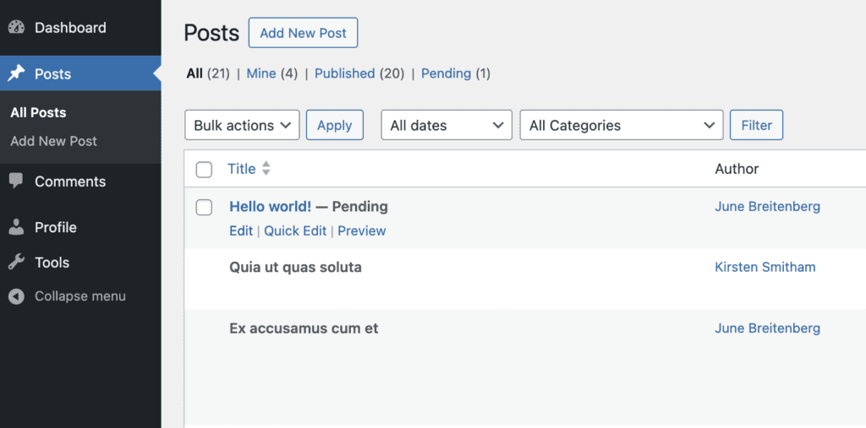Click the Posts pushpin icon
866x428 pixels.
[16, 74]
